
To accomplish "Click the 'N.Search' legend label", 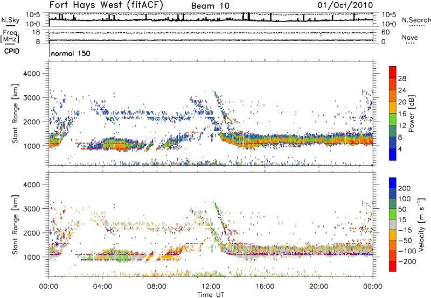I will coord(416,20).
